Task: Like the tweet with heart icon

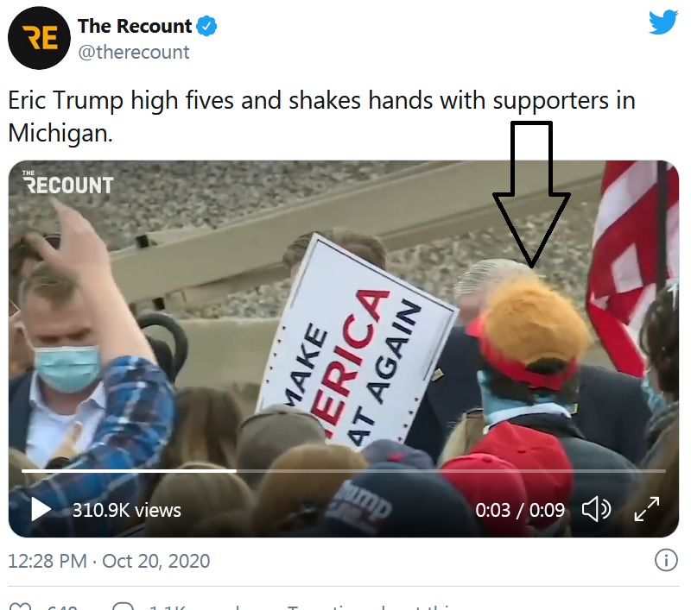Action: (20, 606)
